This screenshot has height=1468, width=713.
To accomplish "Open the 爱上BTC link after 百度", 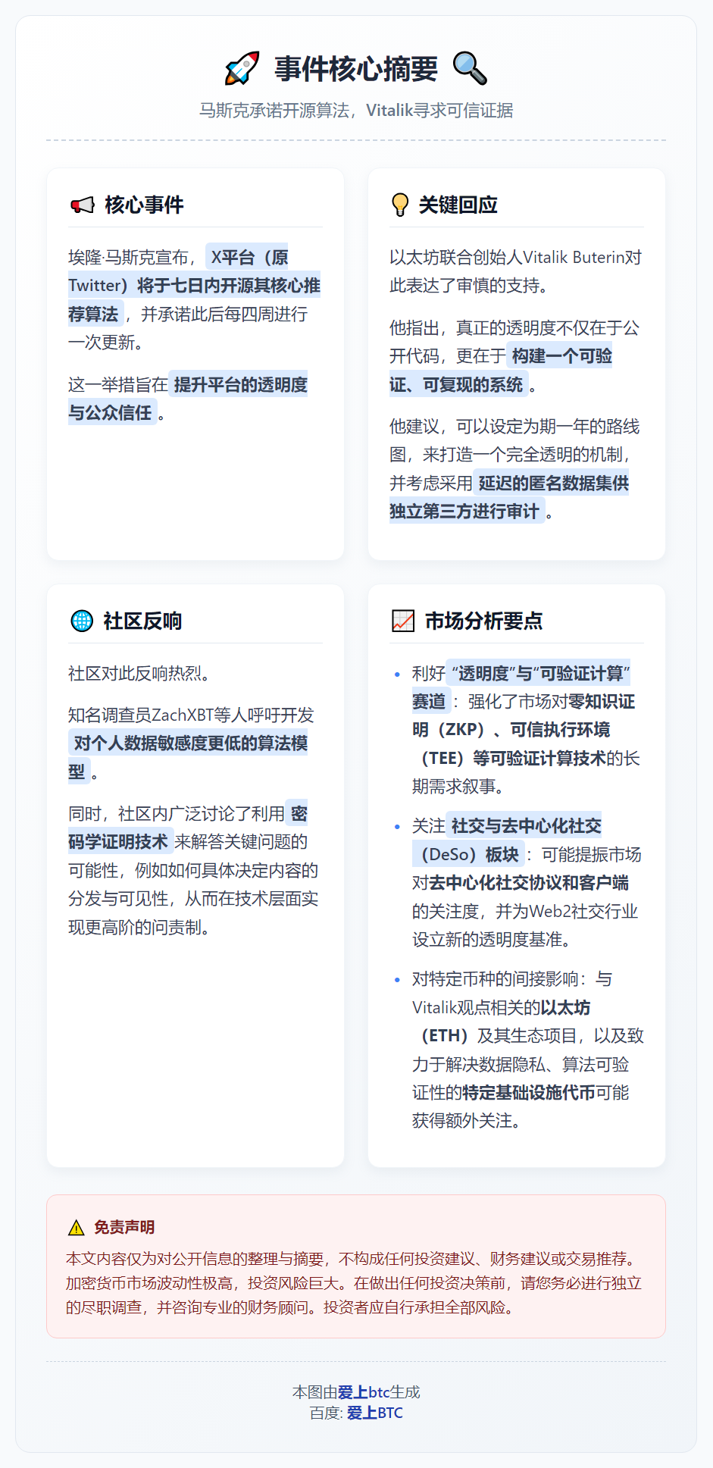I will pos(375,1413).
